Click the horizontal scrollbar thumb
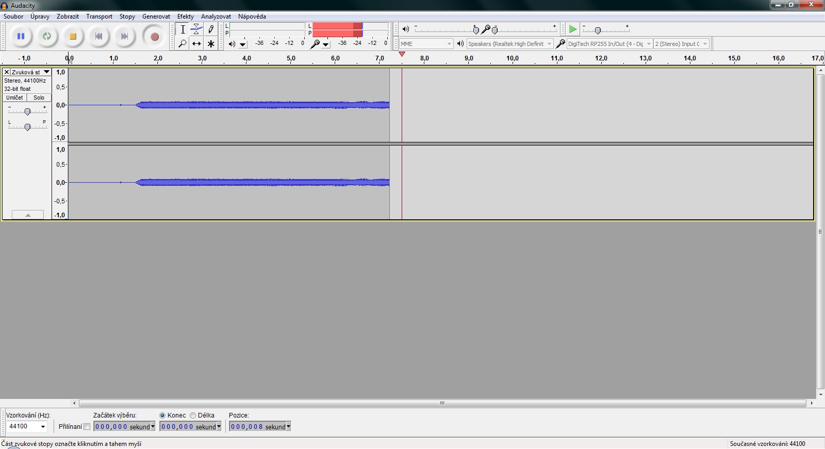Viewport: 825px width, 449px height. point(442,404)
